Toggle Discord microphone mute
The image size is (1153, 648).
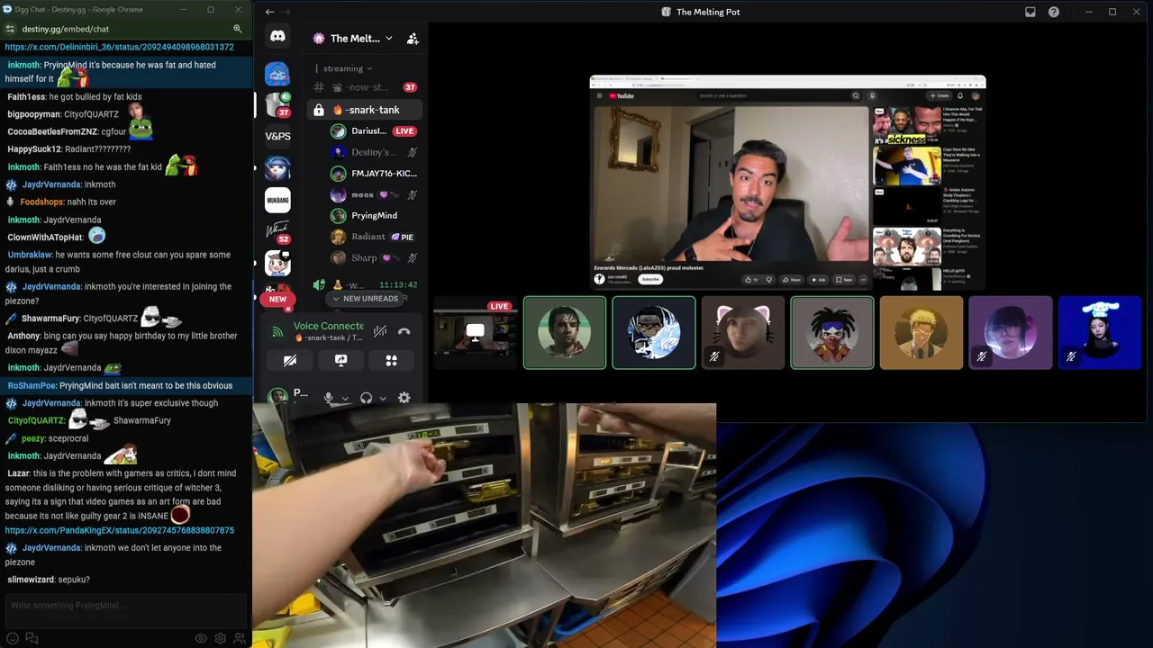pyautogui.click(x=329, y=398)
